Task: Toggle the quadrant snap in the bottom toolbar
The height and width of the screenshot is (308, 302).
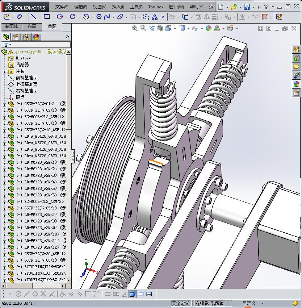Action: click(x=35, y=294)
